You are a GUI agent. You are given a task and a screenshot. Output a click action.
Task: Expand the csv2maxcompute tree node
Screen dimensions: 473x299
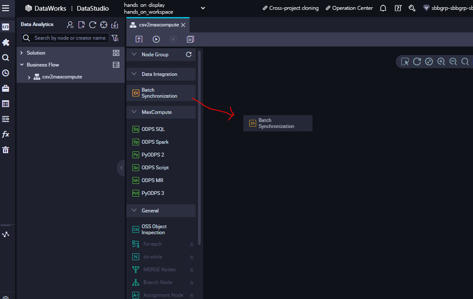point(29,77)
